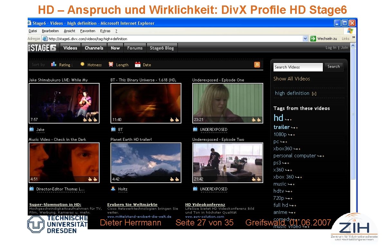Viewport: 385px width, 247px height.
Task: Open the Datei menu
Action: point(33,31)
